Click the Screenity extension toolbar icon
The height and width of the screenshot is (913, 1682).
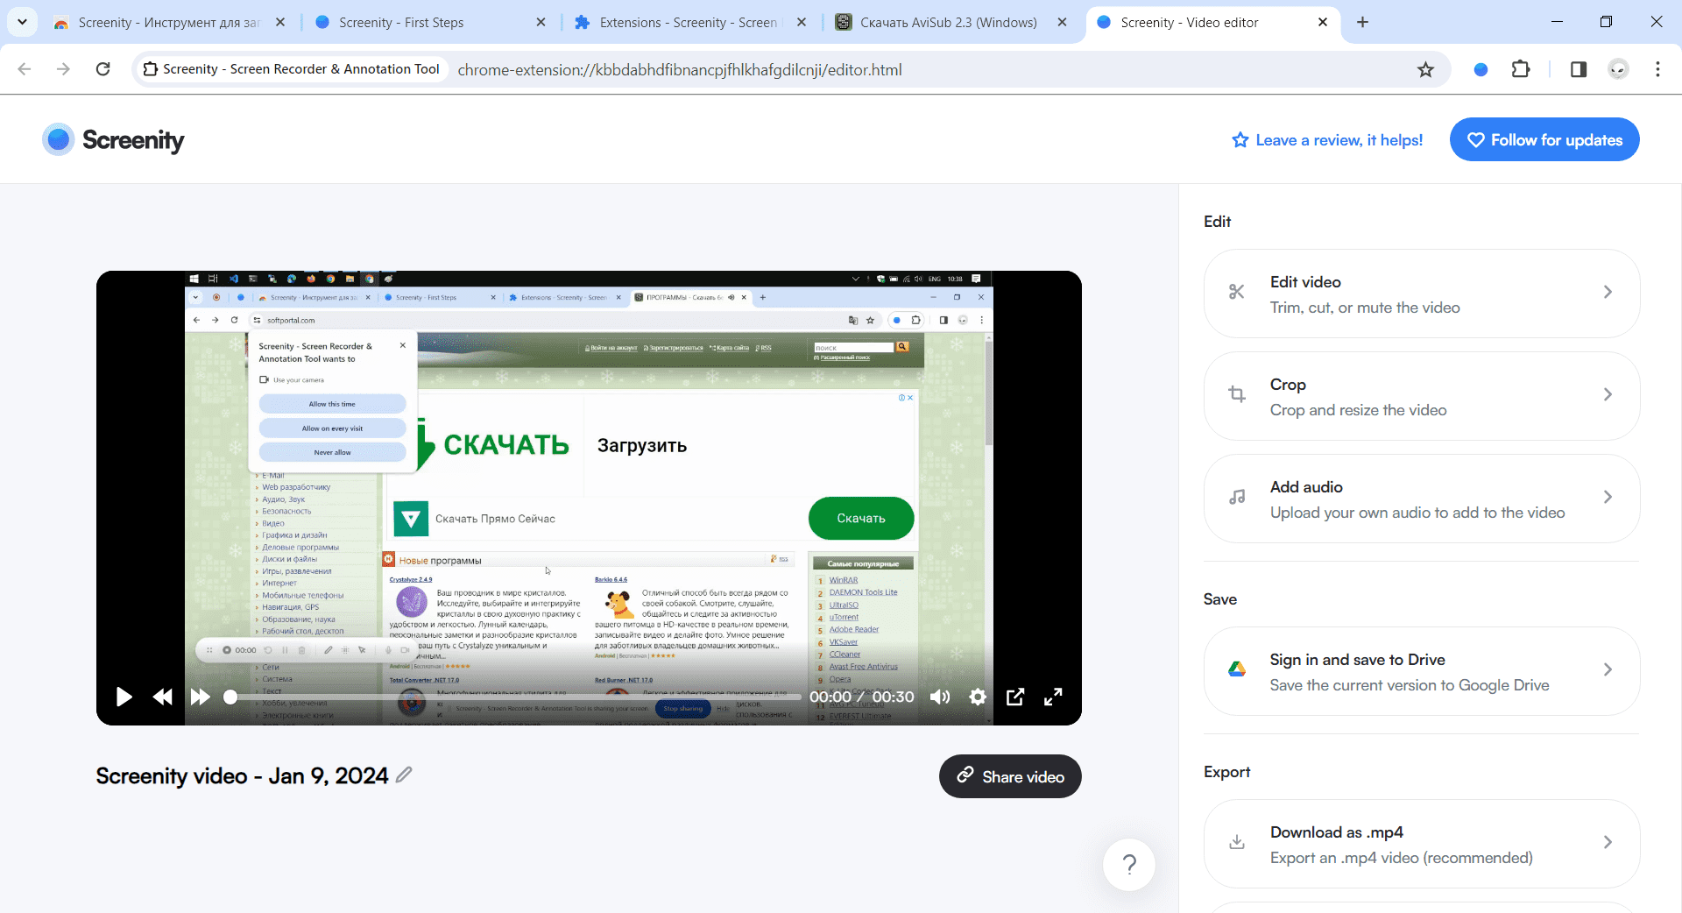coord(1481,69)
